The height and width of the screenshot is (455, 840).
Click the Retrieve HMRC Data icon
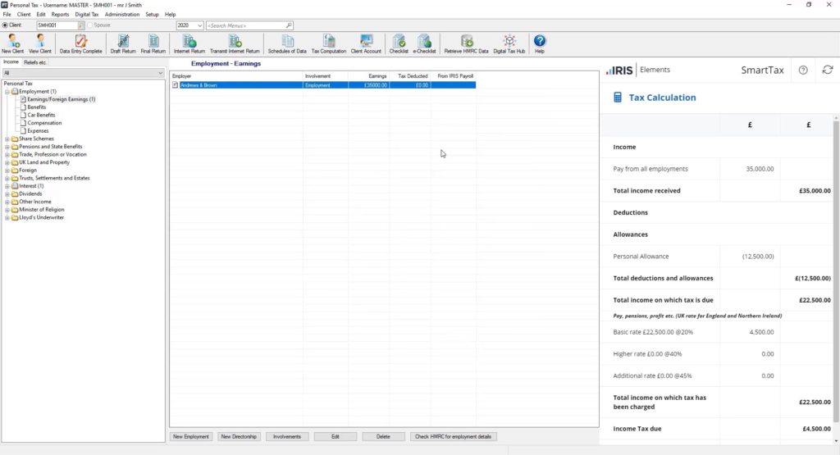coord(466,42)
